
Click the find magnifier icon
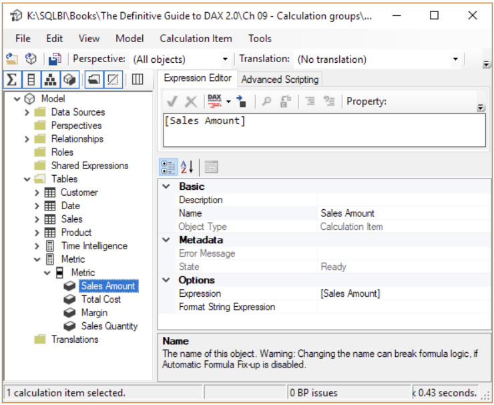[x=266, y=102]
